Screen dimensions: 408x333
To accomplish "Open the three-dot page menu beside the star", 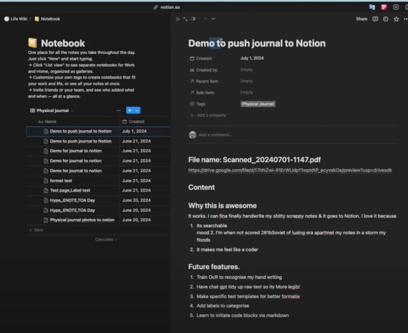I will click(405, 19).
